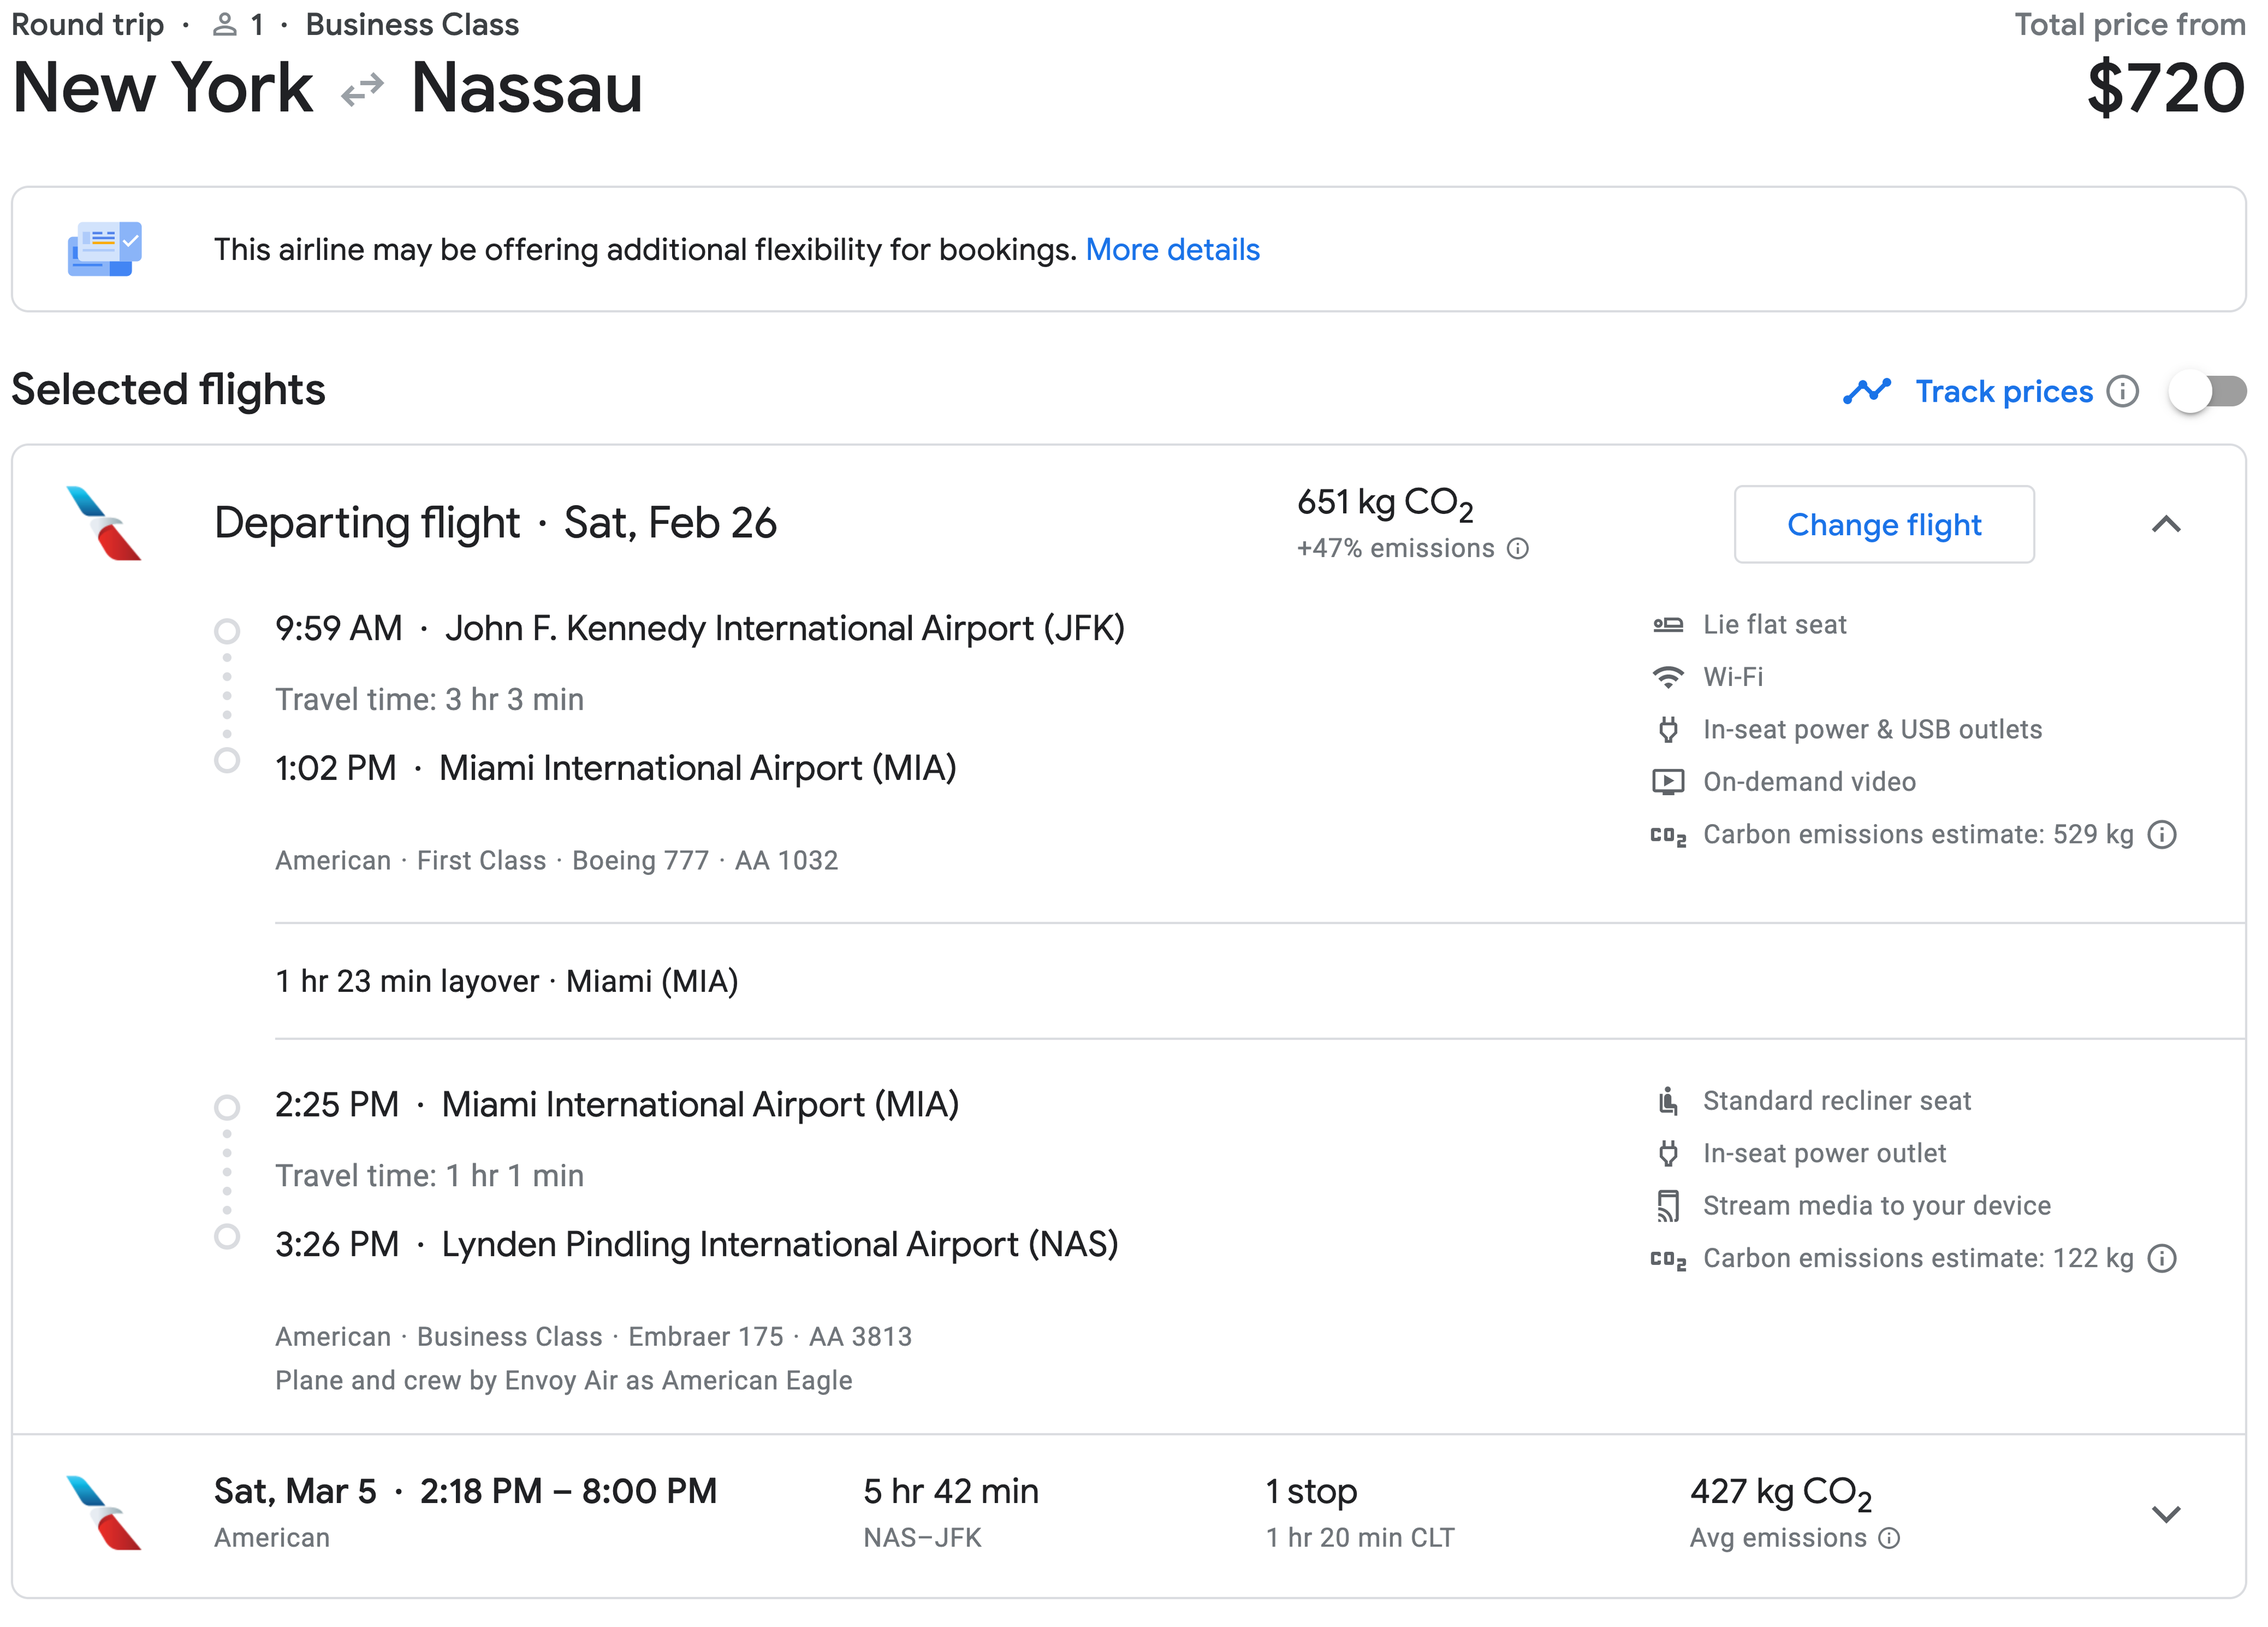Click 'Plane and crew by Envoy Air' note
The image size is (2268, 1627).
point(563,1381)
